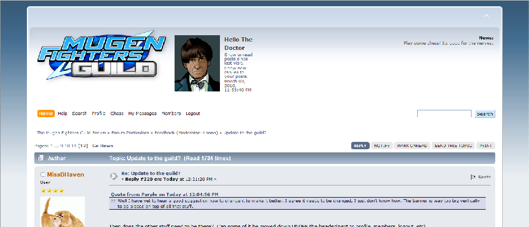
Task: Open the Mugen Fighters Guild logo
Action: [102, 56]
